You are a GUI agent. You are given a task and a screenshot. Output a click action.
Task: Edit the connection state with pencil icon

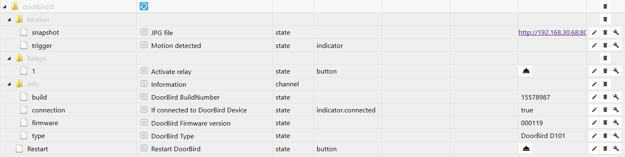coord(594,110)
